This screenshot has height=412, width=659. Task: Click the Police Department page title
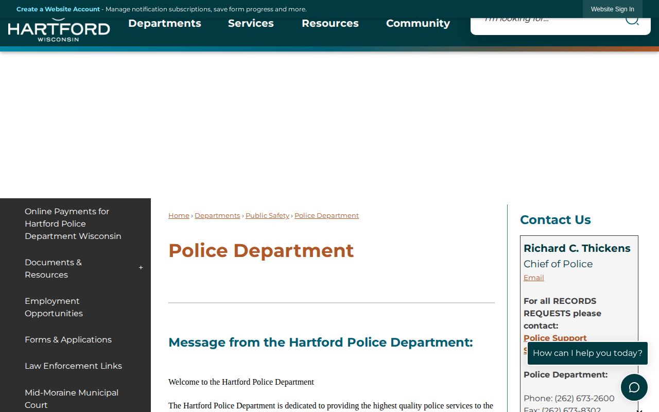coord(261,250)
